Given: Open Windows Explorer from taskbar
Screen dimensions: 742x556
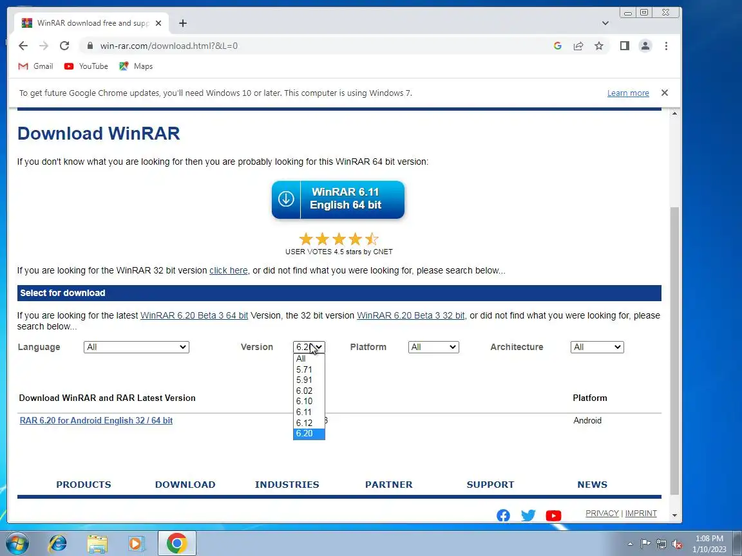Looking at the screenshot, I should (x=97, y=543).
